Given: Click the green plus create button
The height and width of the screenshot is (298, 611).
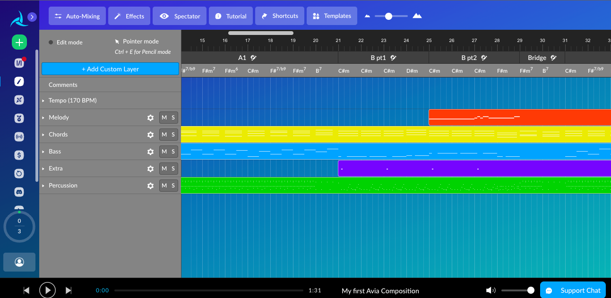Looking at the screenshot, I should 19,42.
